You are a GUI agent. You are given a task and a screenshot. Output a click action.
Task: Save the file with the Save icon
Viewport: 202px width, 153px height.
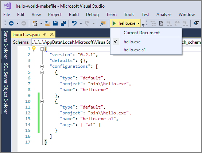pos(55,23)
